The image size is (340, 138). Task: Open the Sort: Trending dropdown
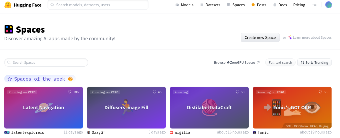pos(314,62)
